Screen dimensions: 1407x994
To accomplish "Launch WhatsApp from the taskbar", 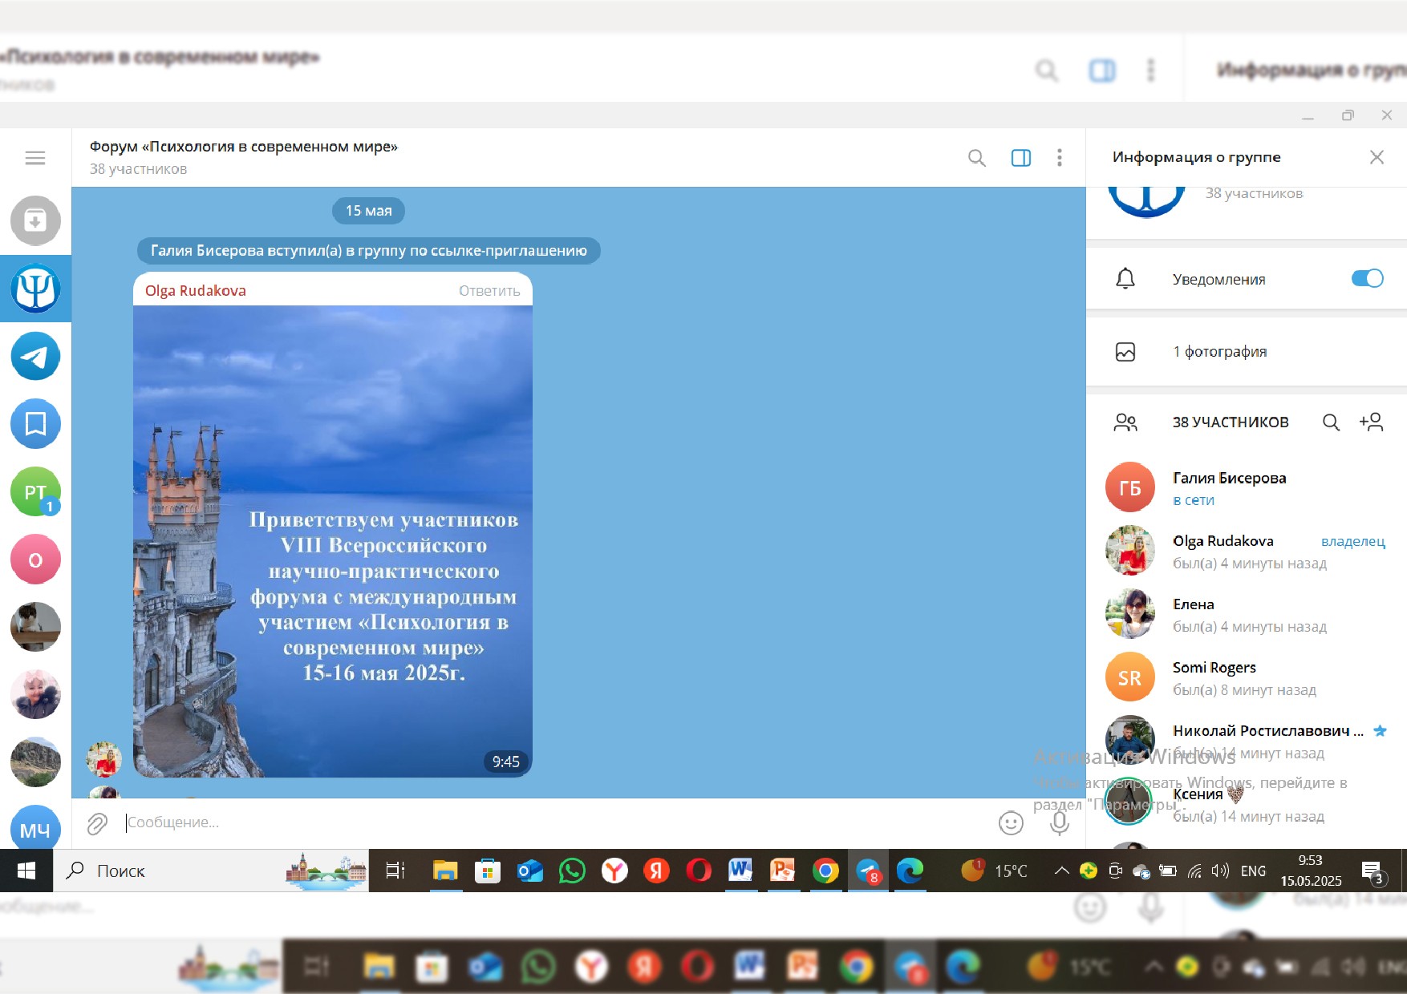I will point(572,871).
